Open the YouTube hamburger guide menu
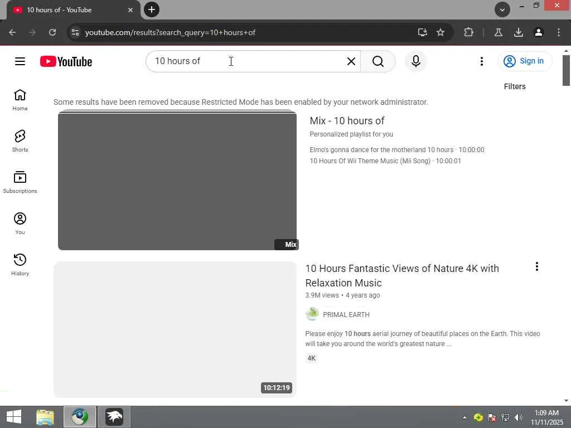The height and width of the screenshot is (428, 571). [20, 61]
